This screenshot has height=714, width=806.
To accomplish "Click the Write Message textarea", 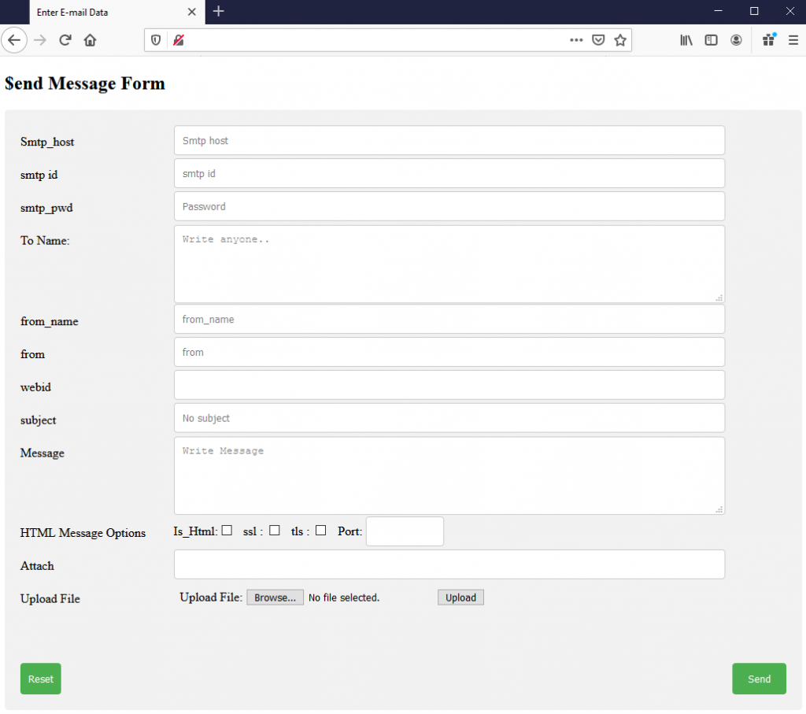I will pos(449,475).
